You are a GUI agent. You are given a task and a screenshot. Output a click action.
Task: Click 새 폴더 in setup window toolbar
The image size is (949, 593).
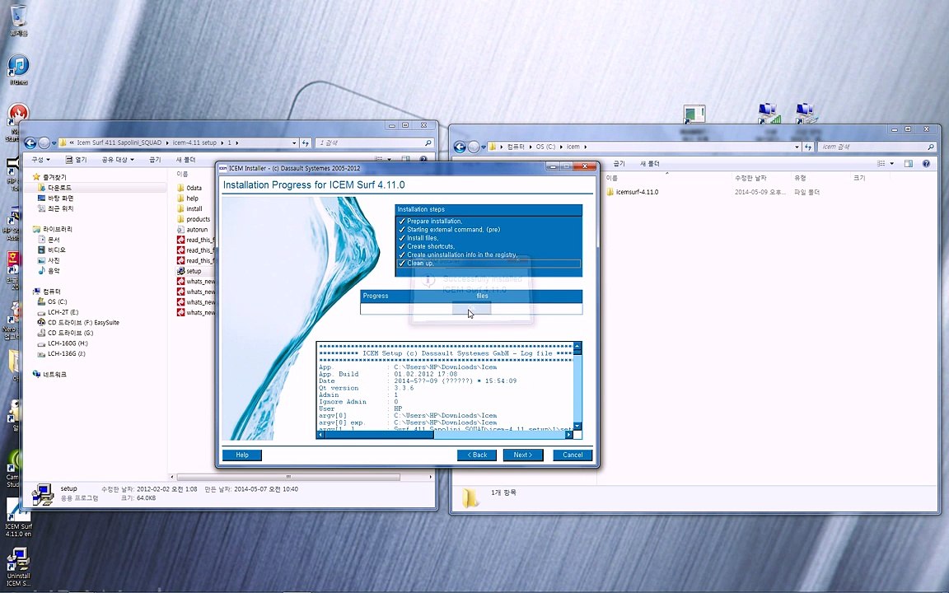(x=186, y=160)
